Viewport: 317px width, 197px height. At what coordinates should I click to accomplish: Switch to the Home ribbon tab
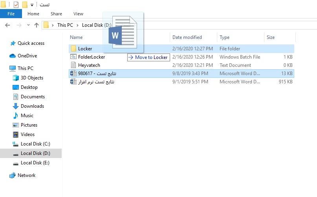click(x=33, y=14)
